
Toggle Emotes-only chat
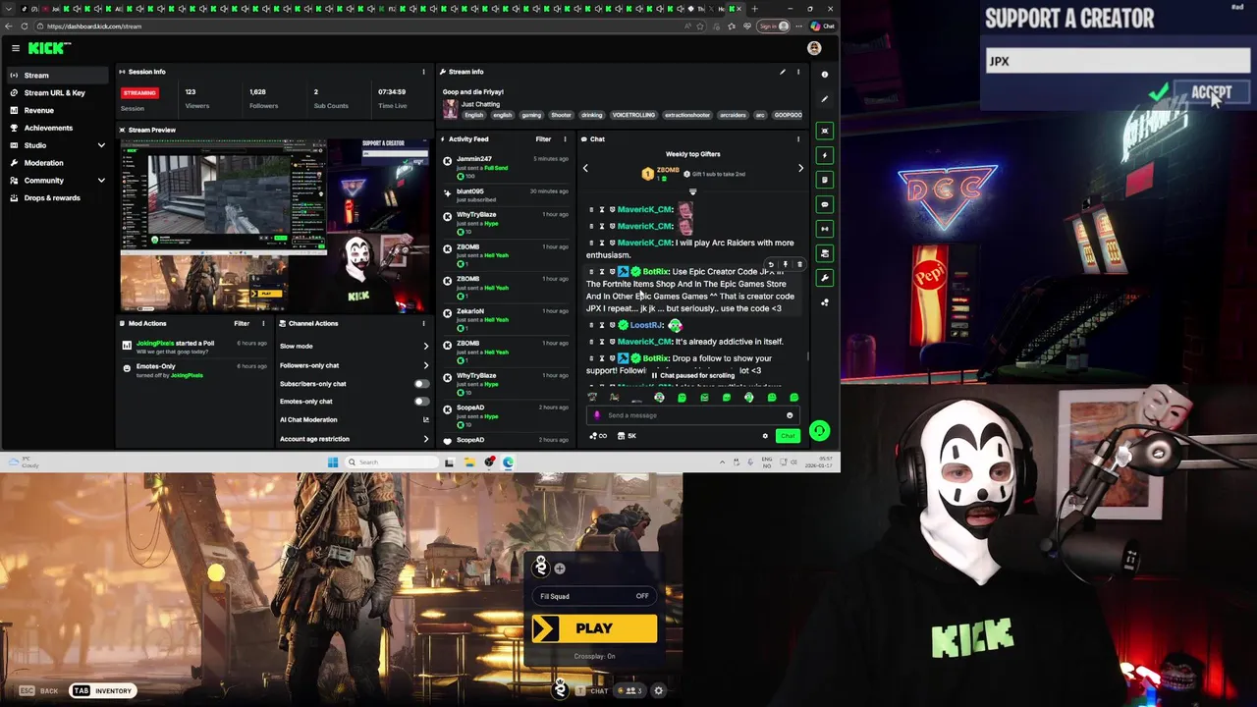tap(421, 402)
